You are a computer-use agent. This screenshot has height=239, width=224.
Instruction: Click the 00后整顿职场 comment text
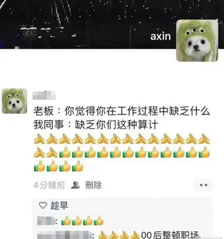click(x=170, y=235)
